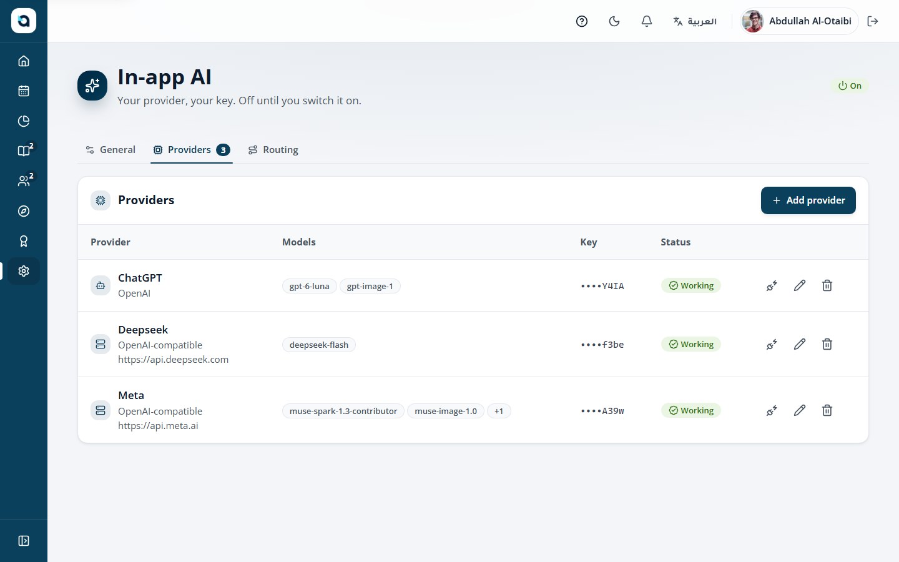The image size is (899, 562).
Task: Click the app logo in the top corner
Action: point(24,21)
